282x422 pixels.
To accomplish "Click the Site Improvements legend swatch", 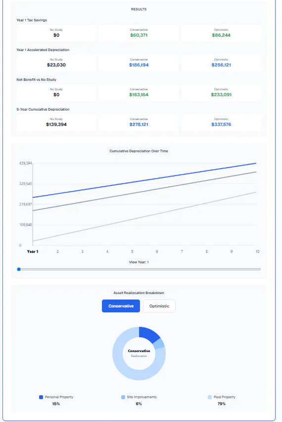I will point(123,397).
